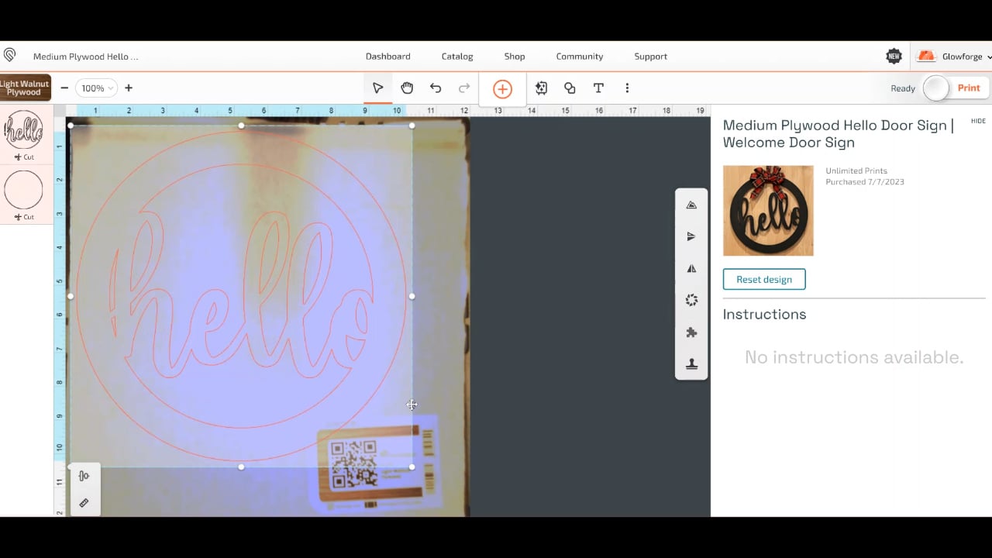Click the dashed circle icon in floating toolbar
This screenshot has height=558, width=992.
(x=691, y=300)
